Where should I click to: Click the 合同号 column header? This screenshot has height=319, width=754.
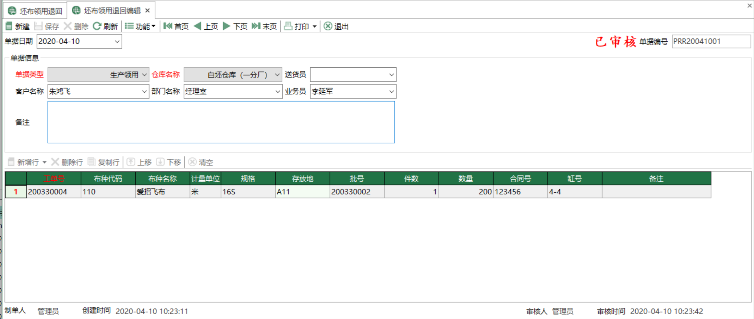coord(521,179)
